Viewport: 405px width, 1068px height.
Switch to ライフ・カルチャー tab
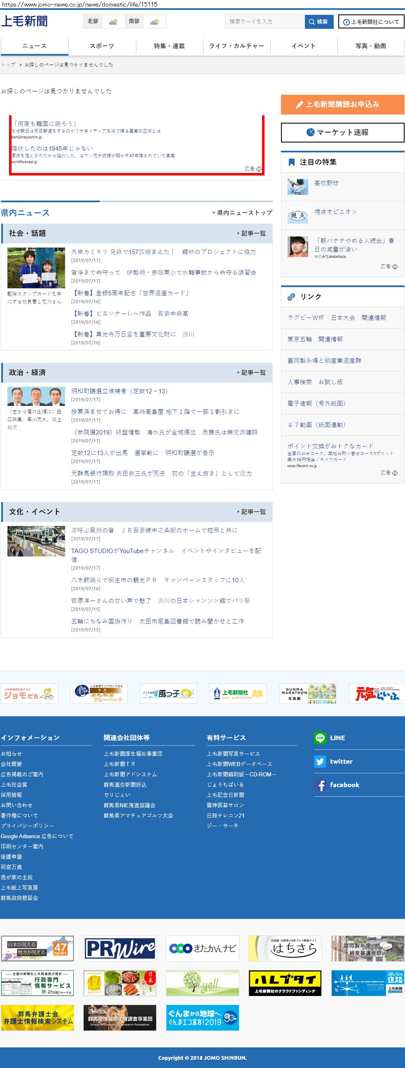[237, 46]
